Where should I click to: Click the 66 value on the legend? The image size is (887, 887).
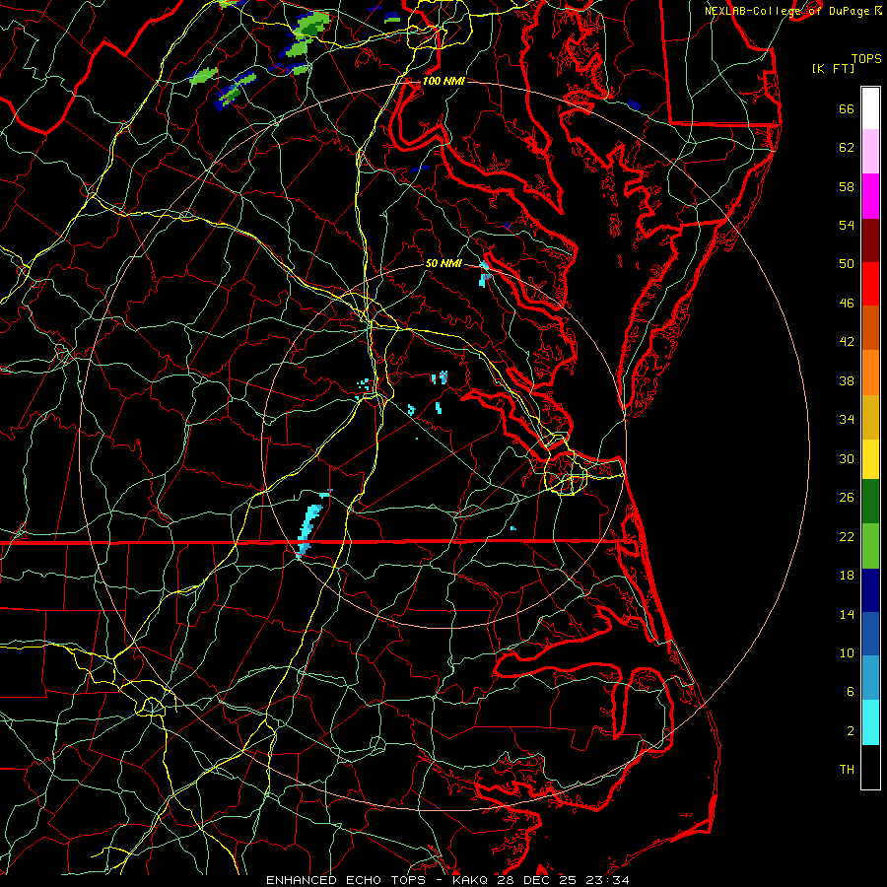[847, 108]
